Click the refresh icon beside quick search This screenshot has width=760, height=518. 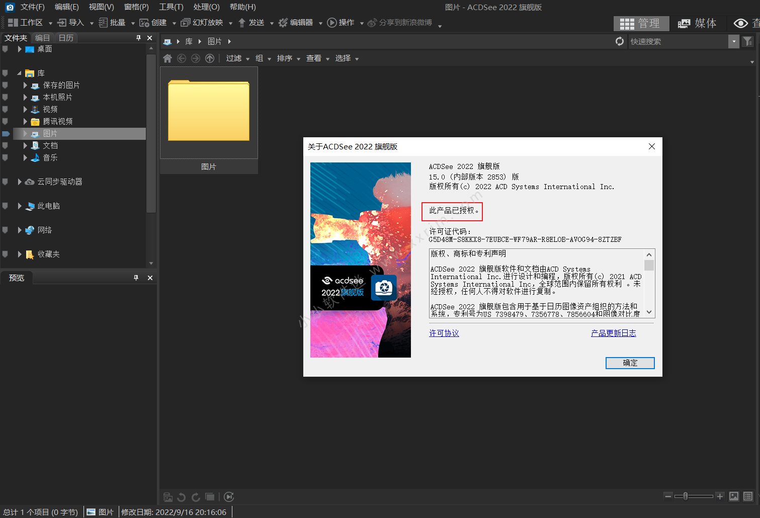[x=620, y=41]
